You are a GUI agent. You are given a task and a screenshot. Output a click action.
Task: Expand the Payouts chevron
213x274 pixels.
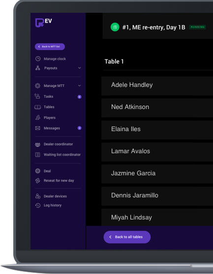click(80, 68)
